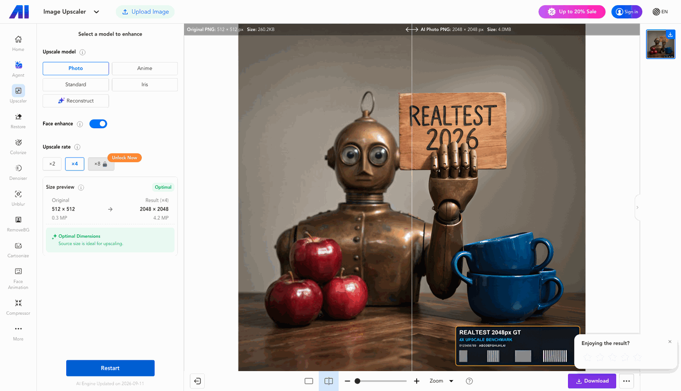This screenshot has width=681, height=391.
Task: Open the Restore tool in sidebar
Action: (18, 121)
